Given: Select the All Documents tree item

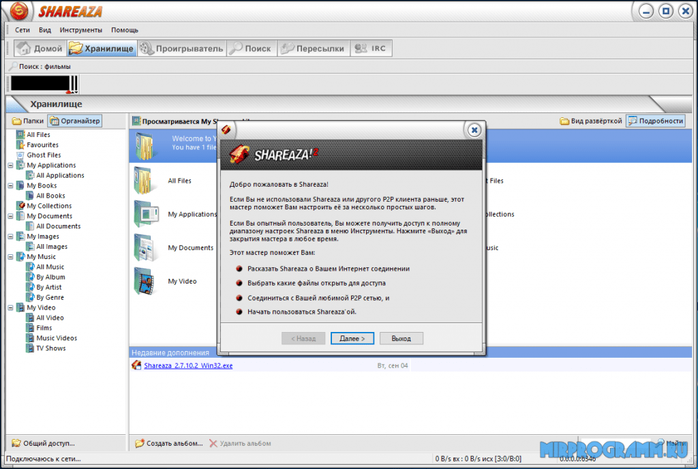Looking at the screenshot, I should tap(53, 226).
